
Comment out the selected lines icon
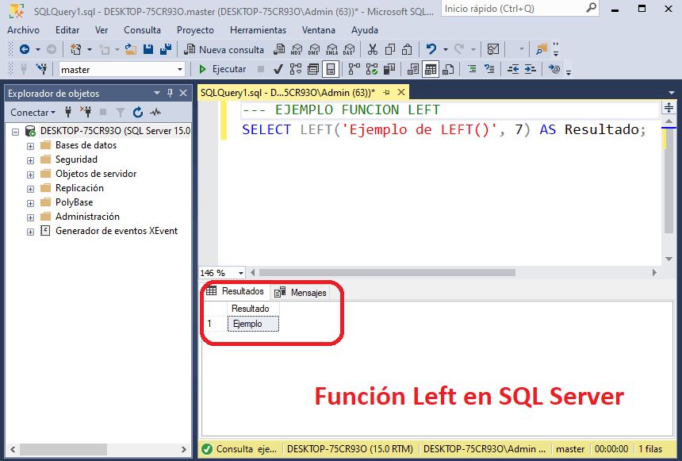click(x=472, y=69)
